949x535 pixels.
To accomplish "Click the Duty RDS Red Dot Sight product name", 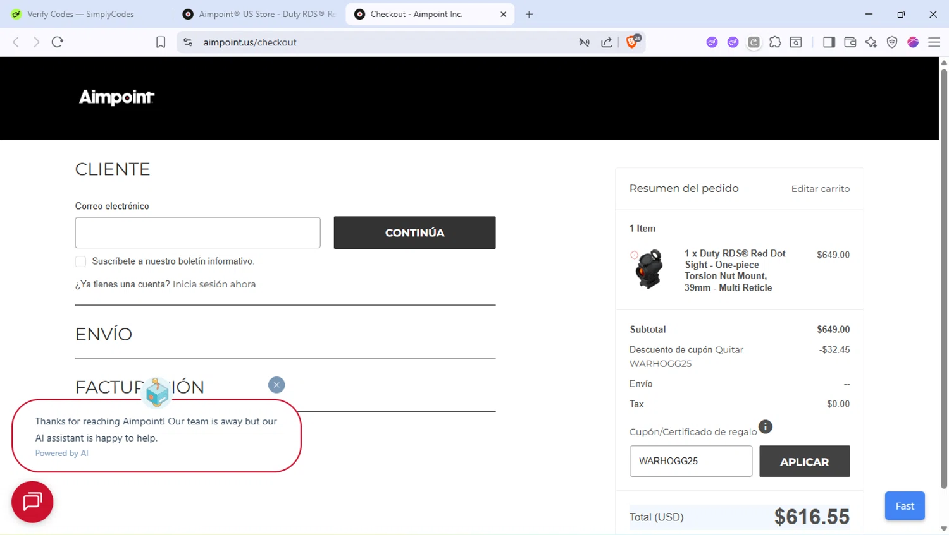I will [x=735, y=270].
